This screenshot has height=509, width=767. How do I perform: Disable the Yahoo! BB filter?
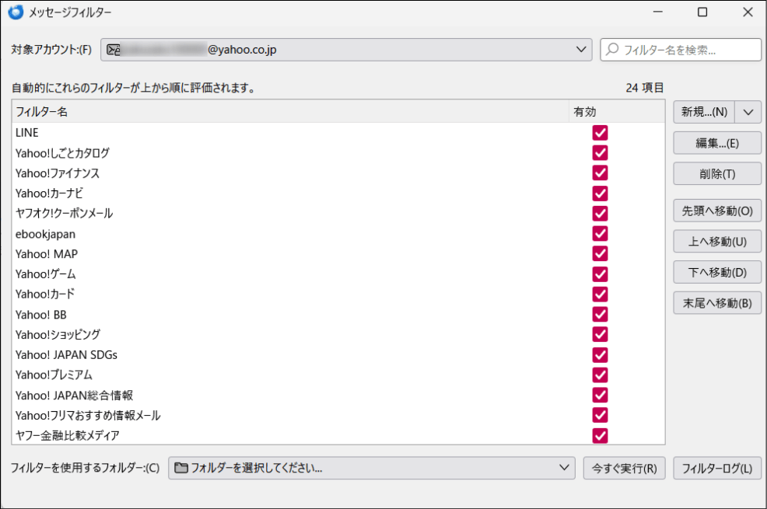[x=600, y=315]
